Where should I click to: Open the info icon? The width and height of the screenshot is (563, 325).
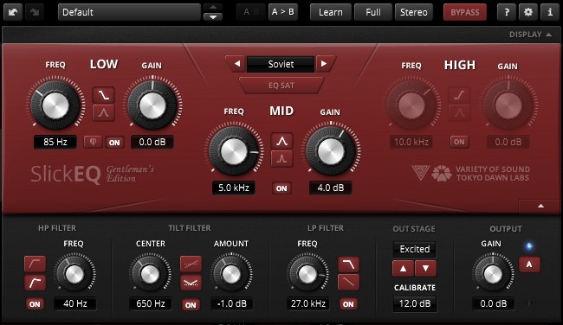point(550,12)
